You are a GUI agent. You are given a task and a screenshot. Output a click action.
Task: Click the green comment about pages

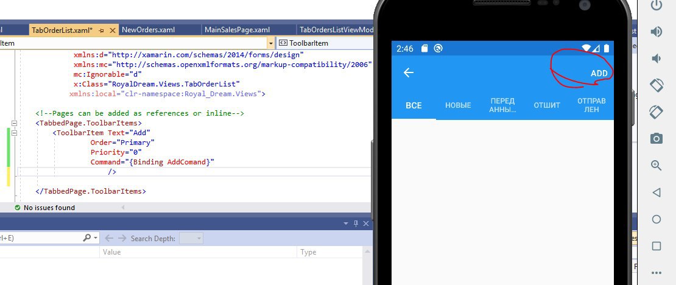139,113
